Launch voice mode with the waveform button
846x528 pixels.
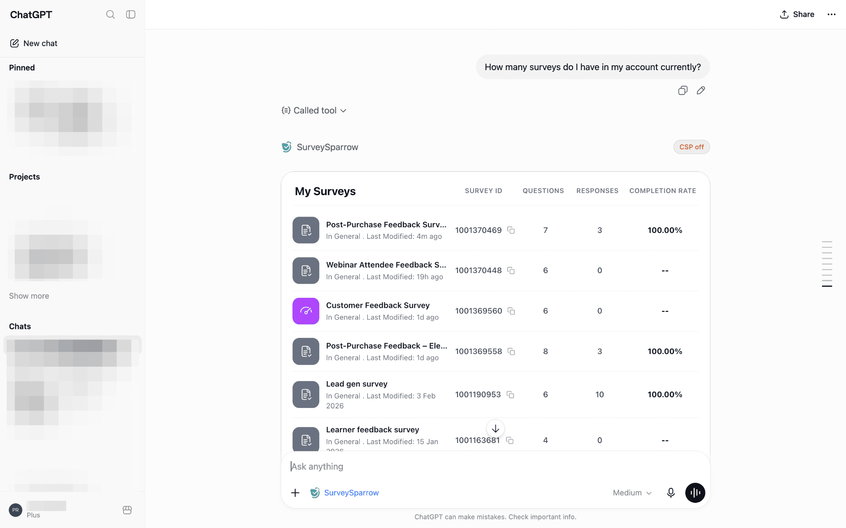point(695,493)
